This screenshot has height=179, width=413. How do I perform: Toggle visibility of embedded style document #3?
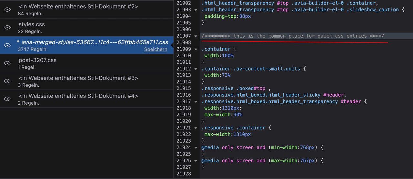point(7,81)
